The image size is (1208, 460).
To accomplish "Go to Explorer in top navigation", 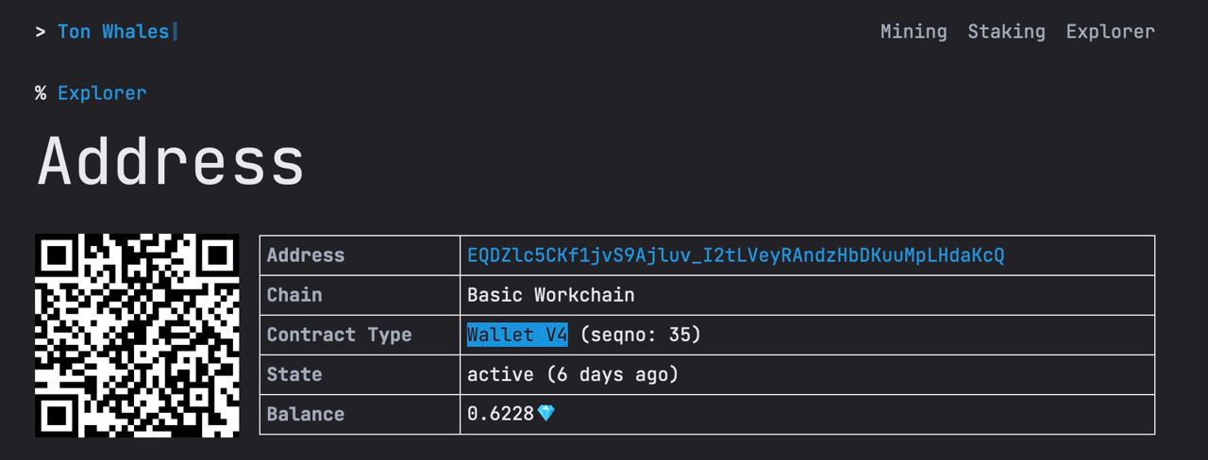I will 1110,32.
